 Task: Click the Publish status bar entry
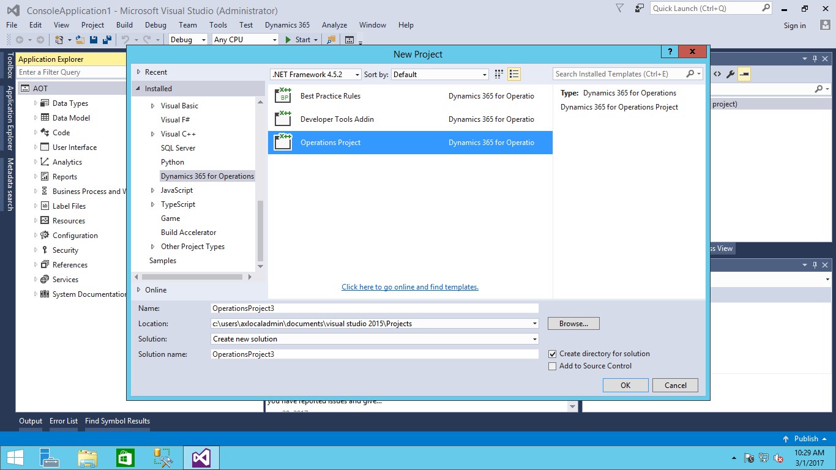click(x=806, y=439)
